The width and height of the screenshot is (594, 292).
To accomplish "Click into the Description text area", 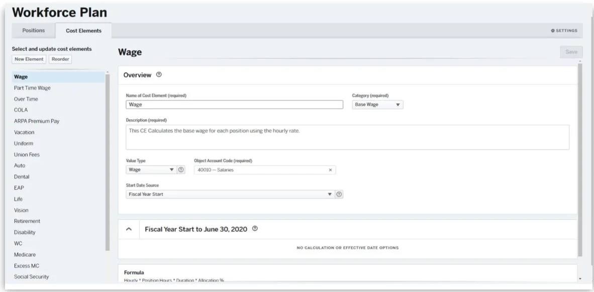I will [x=347, y=137].
